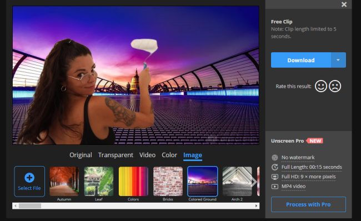Switch to the Transparent tab
Viewport: 361px width, 221px height.
[116, 155]
